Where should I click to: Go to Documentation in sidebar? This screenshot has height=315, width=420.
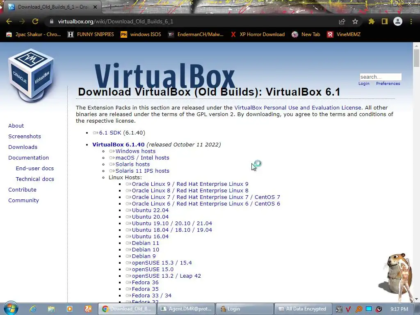pos(29,158)
